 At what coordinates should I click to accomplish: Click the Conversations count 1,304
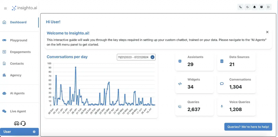tap(236, 87)
